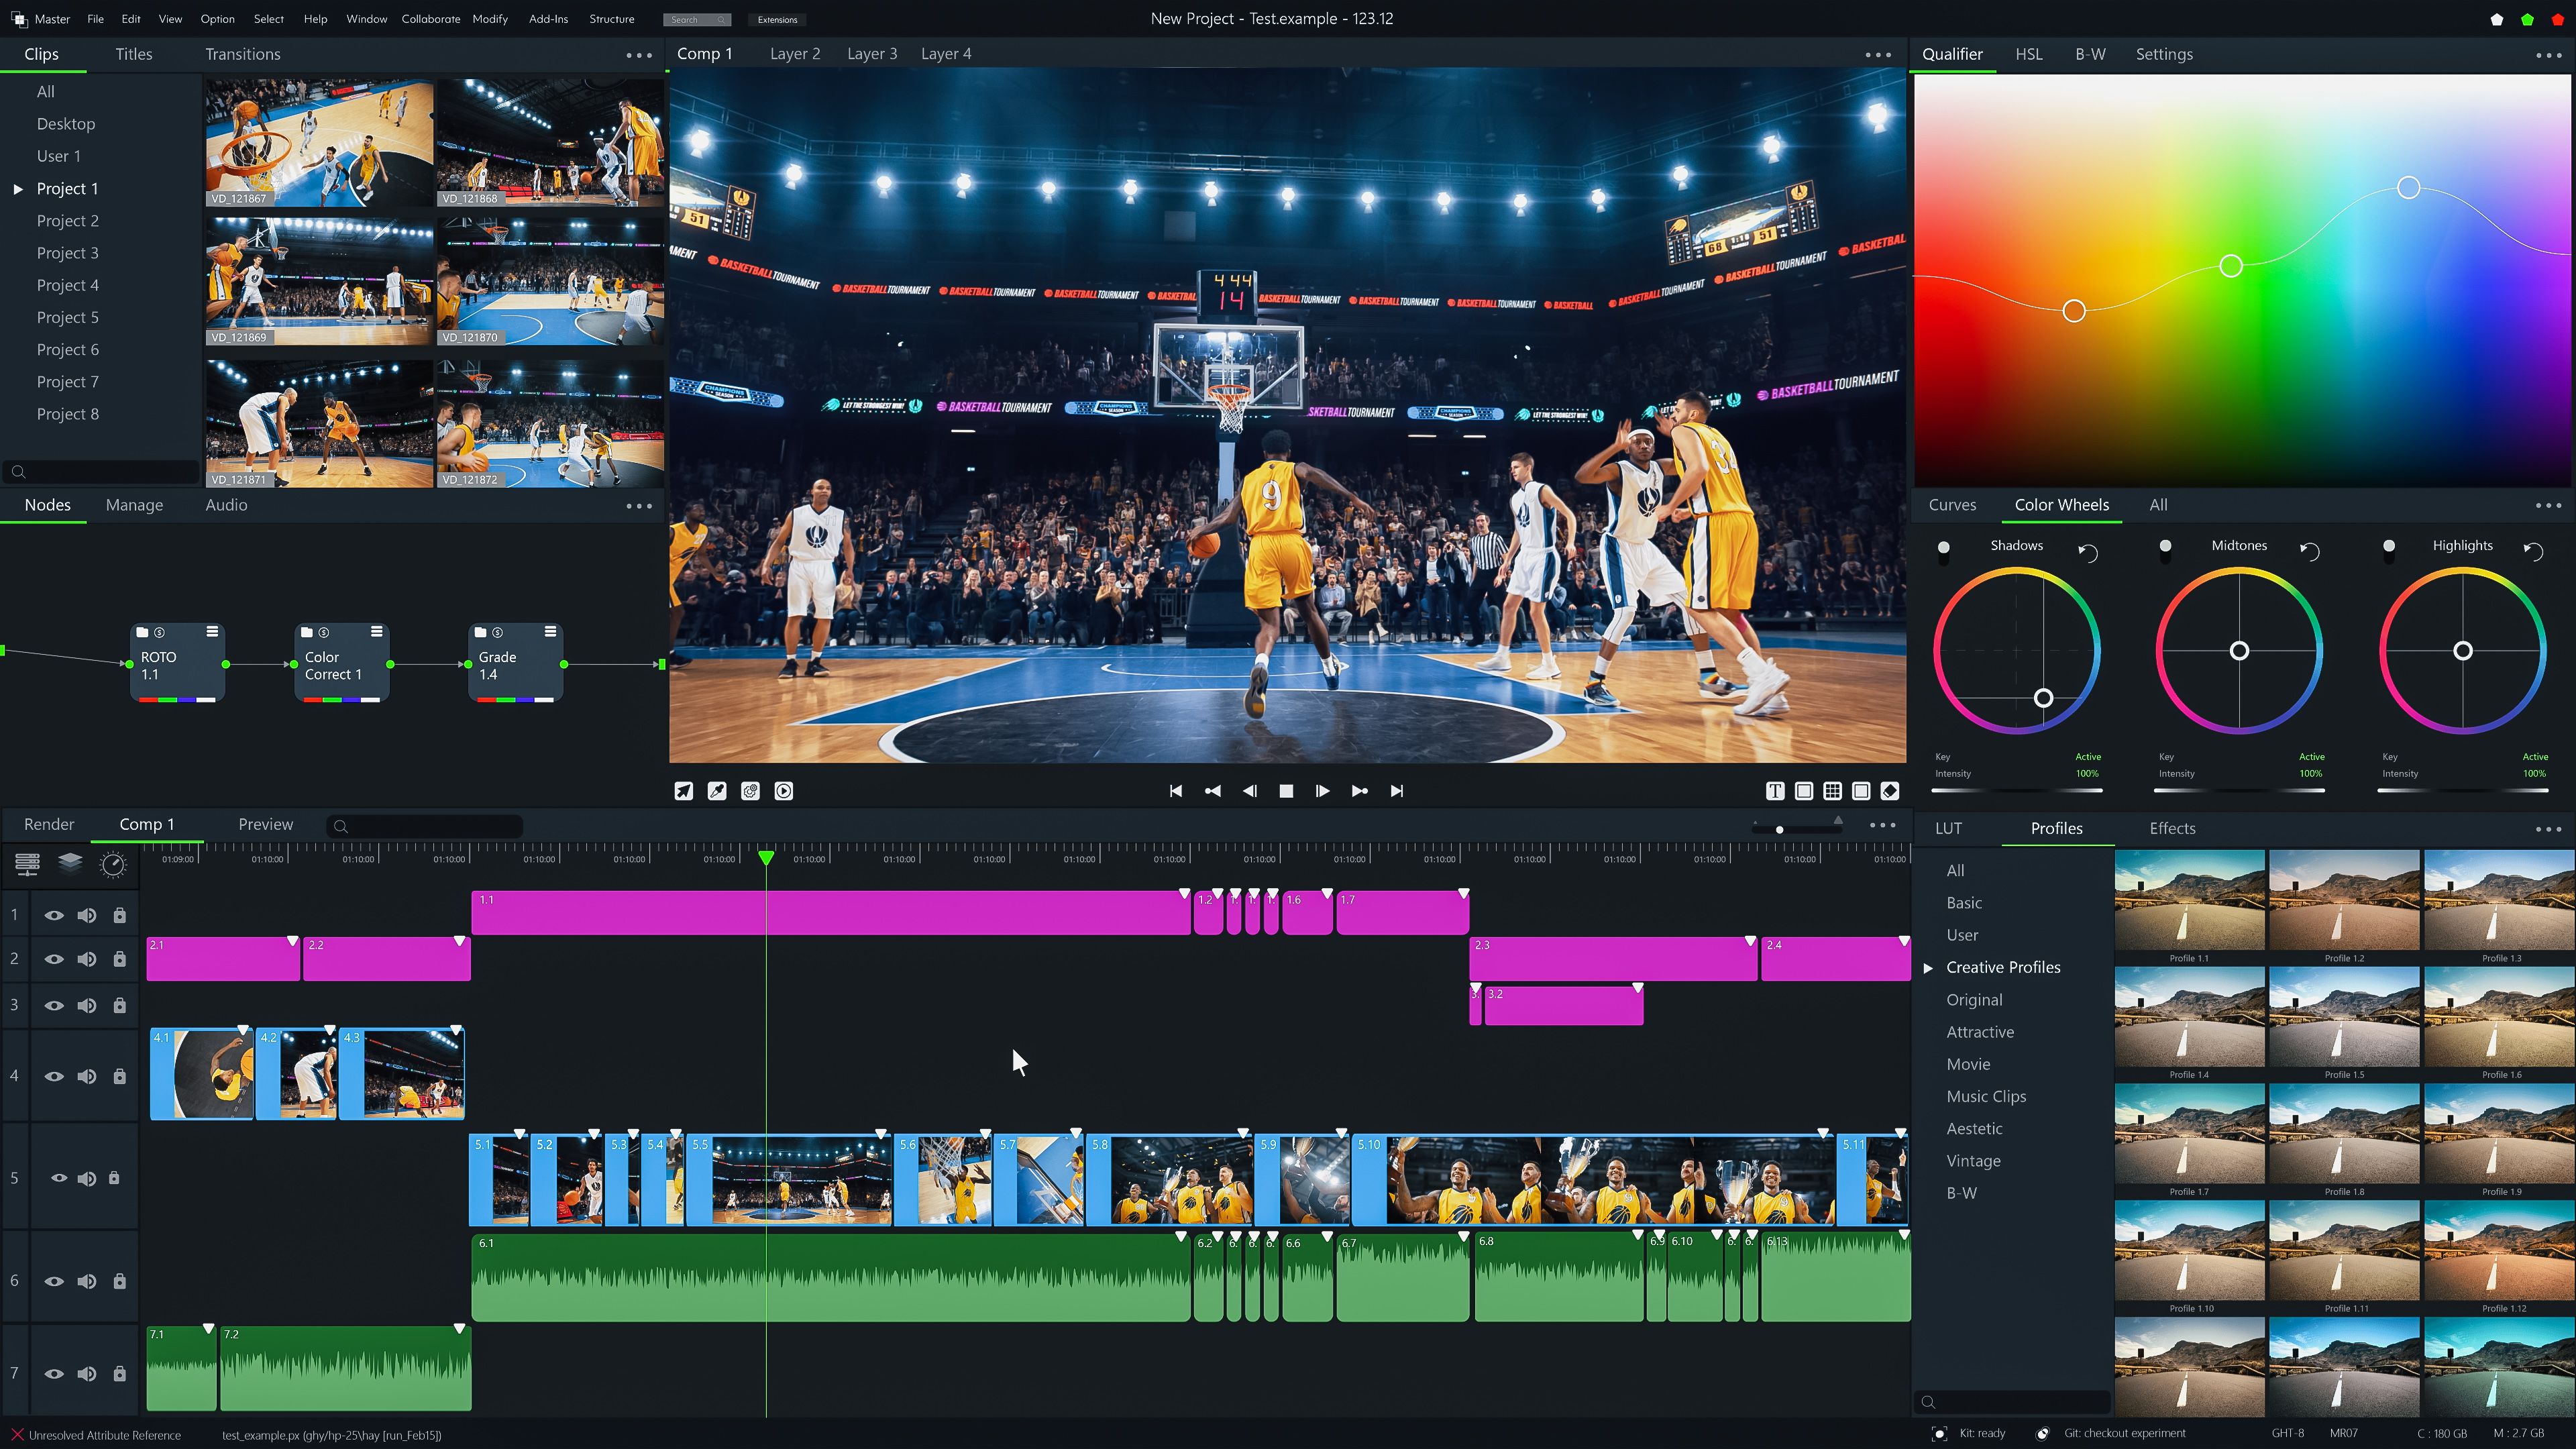Open the Collaborate menu
The height and width of the screenshot is (1449, 2576).
[x=430, y=19]
